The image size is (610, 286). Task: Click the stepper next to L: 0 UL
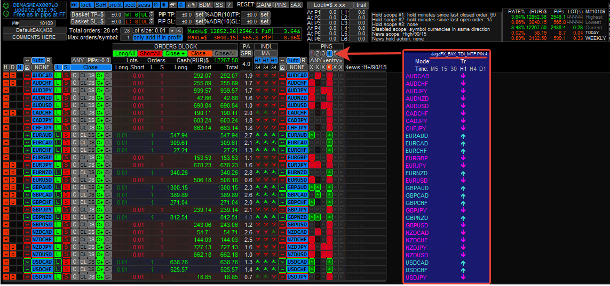tap(152, 22)
